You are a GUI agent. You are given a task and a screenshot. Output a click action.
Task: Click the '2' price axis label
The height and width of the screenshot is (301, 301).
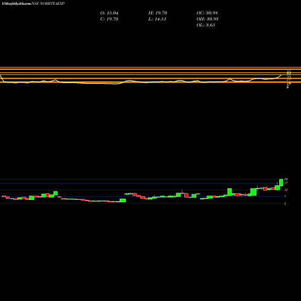coord(285,203)
